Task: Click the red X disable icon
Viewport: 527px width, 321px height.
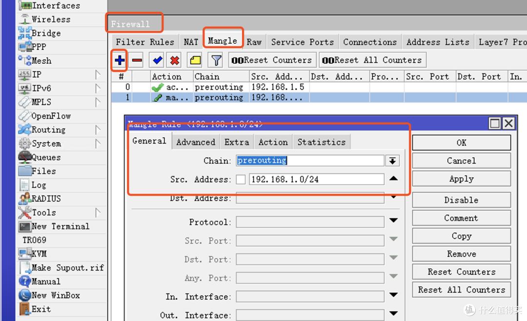Action: [175, 60]
